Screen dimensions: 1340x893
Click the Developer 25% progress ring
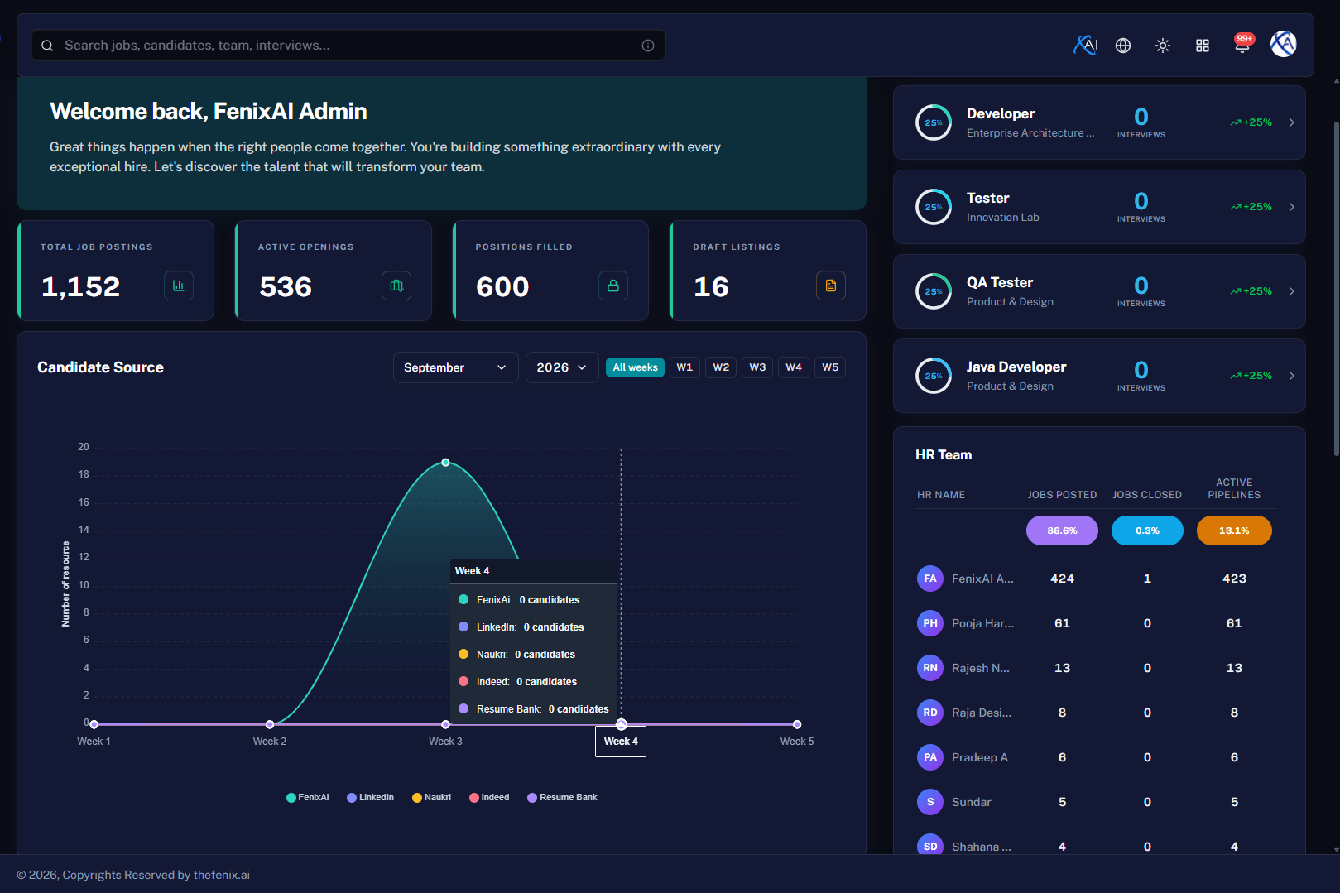pyautogui.click(x=934, y=122)
